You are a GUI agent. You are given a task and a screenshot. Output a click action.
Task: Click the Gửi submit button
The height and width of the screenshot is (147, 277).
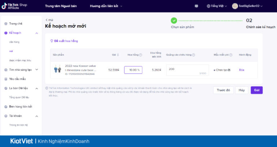[256, 90]
